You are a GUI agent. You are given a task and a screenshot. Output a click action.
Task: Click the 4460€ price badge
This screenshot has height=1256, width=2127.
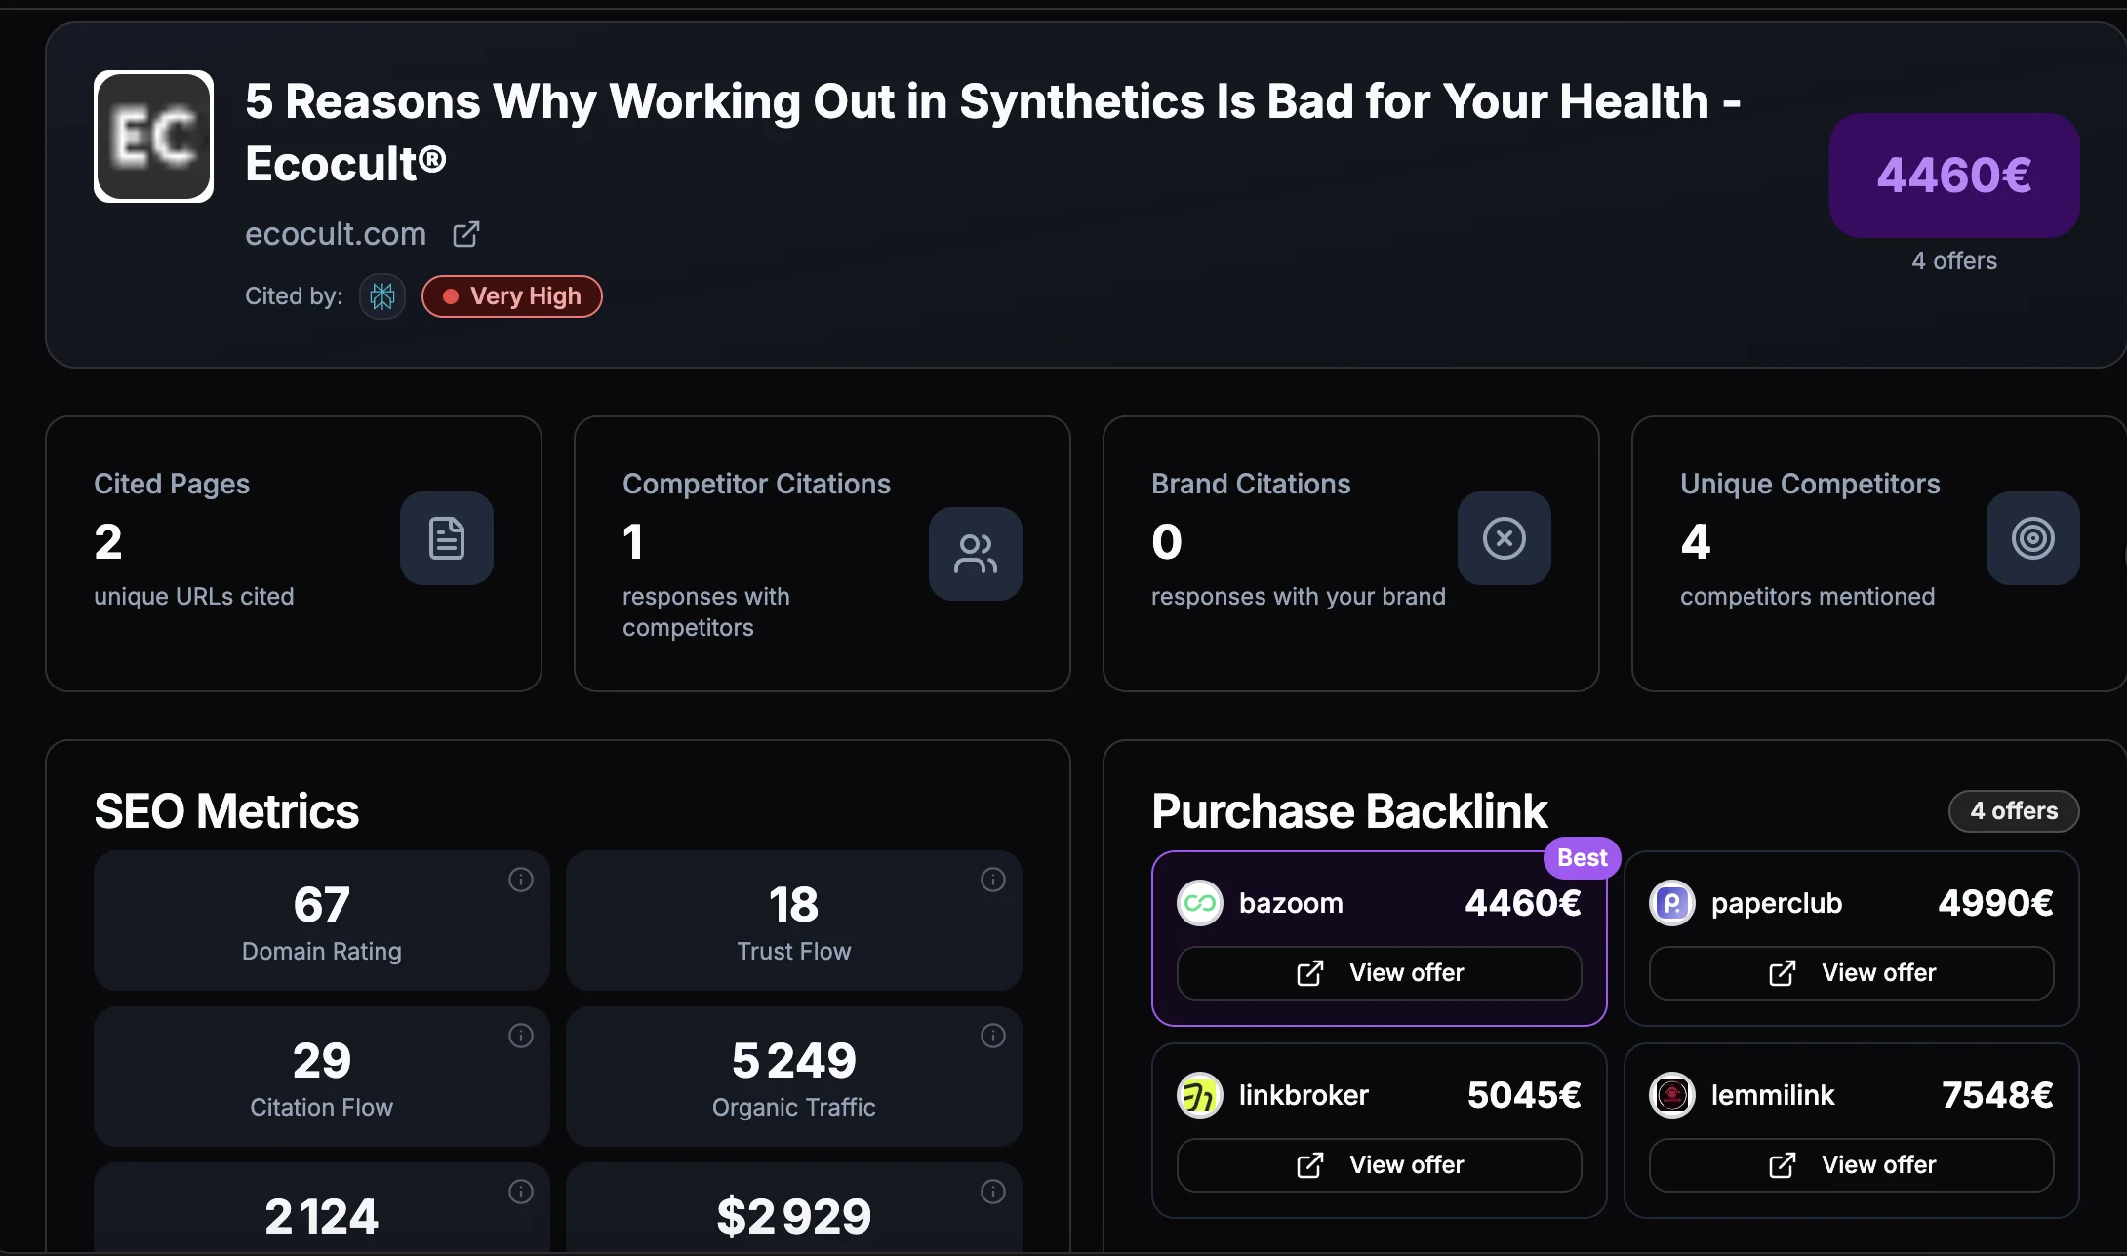[1953, 176]
